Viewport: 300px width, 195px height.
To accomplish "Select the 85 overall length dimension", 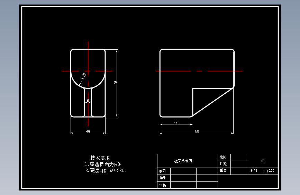I will coord(197,132).
